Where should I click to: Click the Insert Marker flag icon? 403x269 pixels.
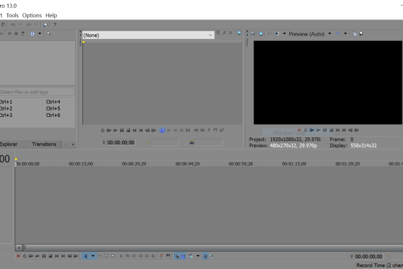pos(161,256)
